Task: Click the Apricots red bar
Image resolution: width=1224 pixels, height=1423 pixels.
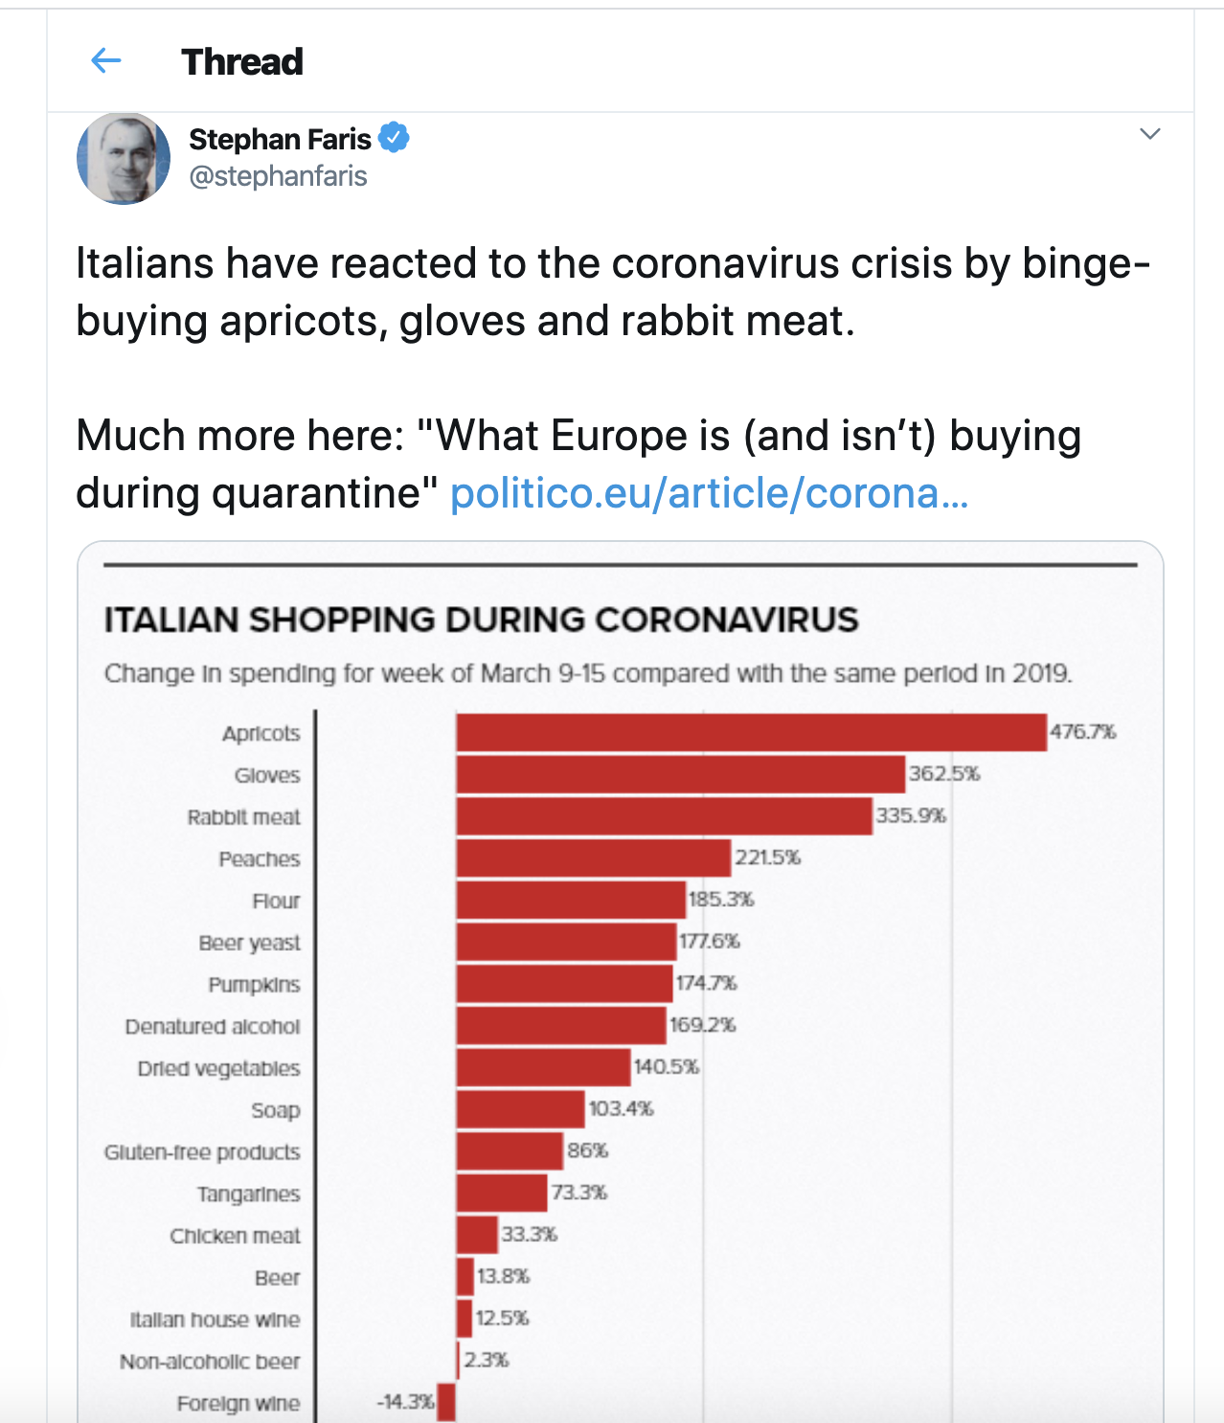Action: 751,733
